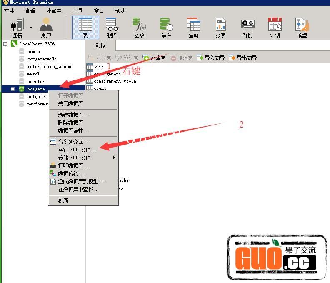The height and width of the screenshot is (283, 330).
Task: Click the Import Wizard (导入向导) button
Action: (211, 58)
